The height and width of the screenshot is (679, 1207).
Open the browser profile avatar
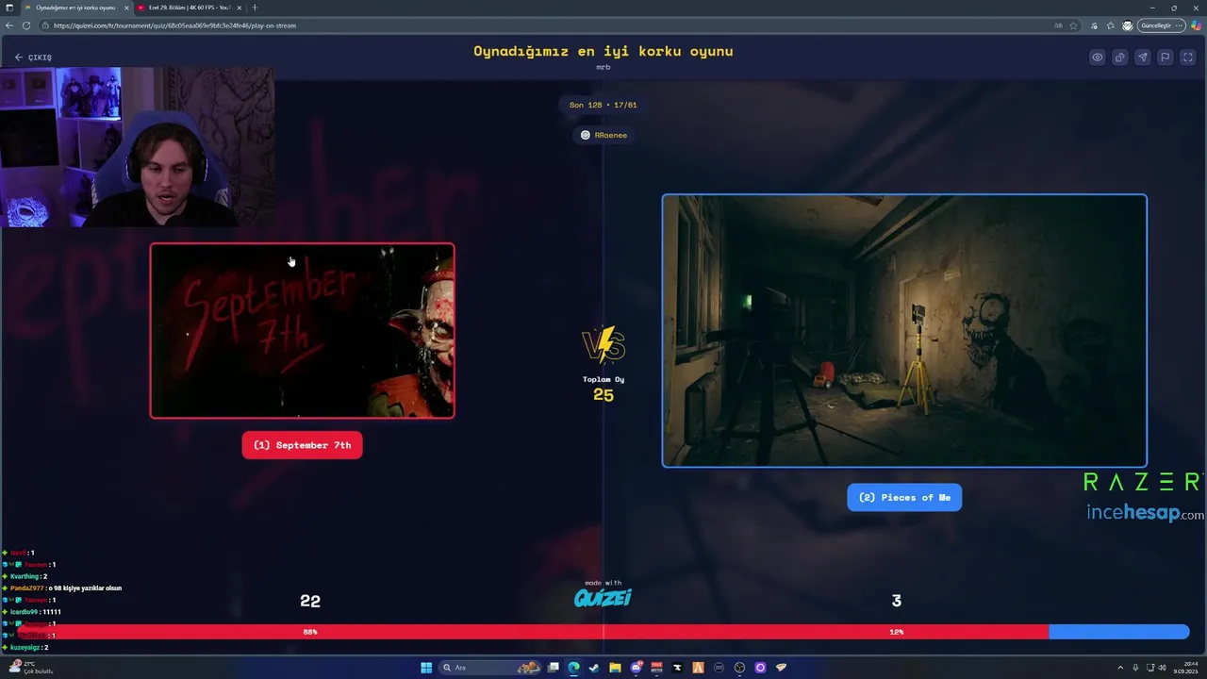1127,25
